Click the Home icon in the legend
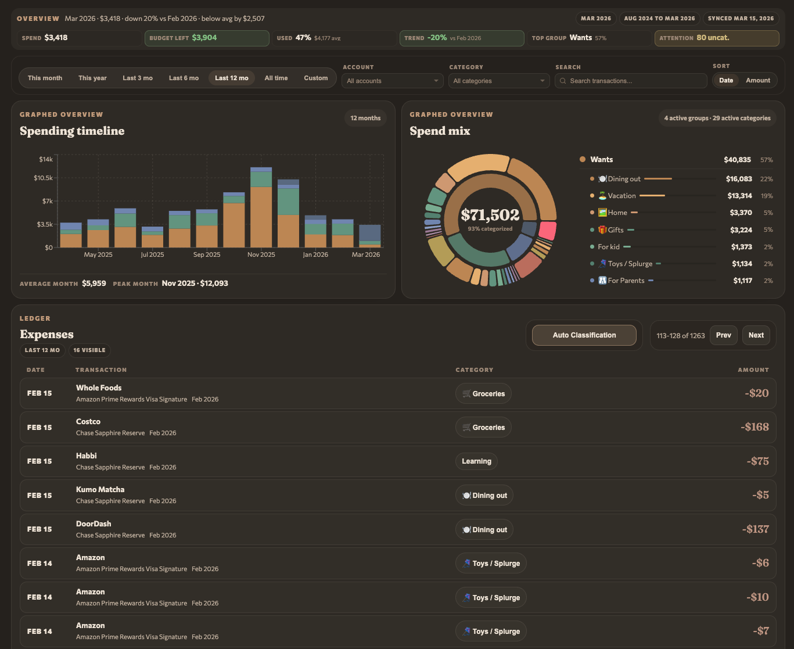Viewport: 794px width, 649px height. pos(602,213)
